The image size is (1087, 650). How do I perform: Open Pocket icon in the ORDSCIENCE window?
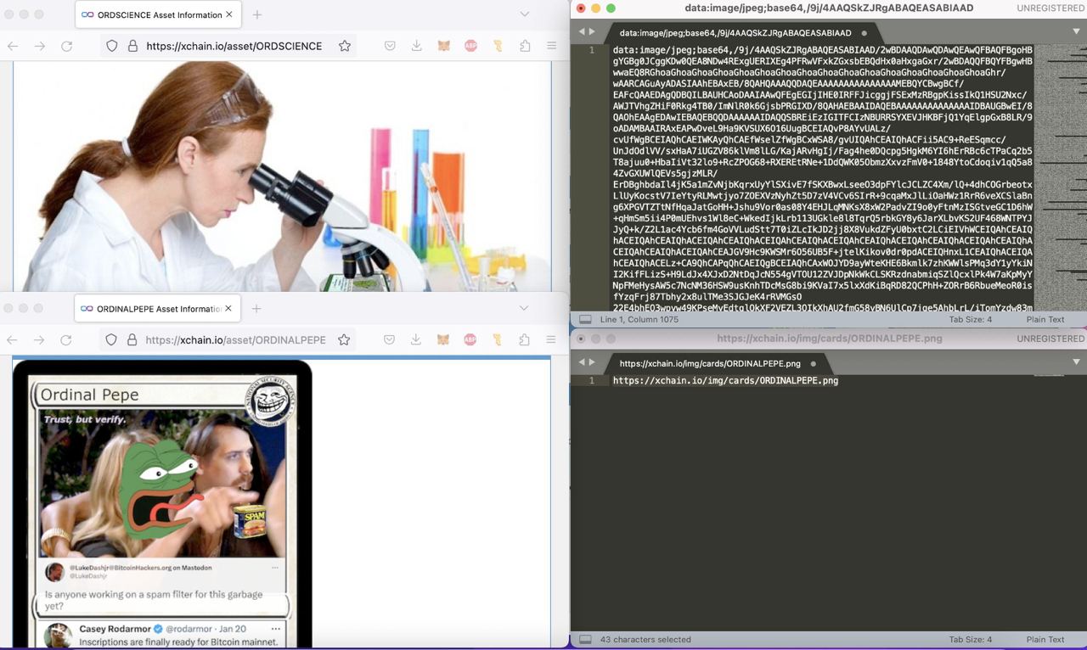click(390, 46)
